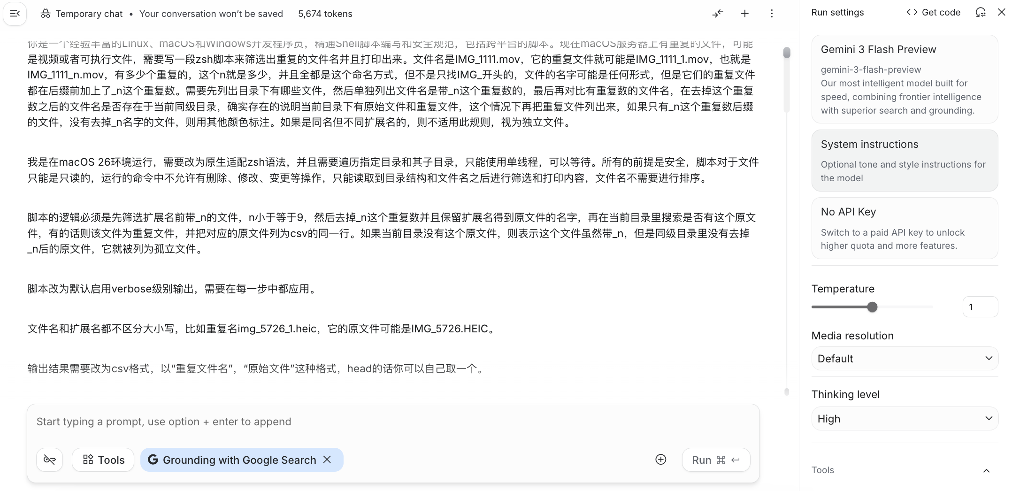Image resolution: width=1012 pixels, height=491 pixels.
Task: Toggle the temporary chat button near Tools
Action: 50,460
